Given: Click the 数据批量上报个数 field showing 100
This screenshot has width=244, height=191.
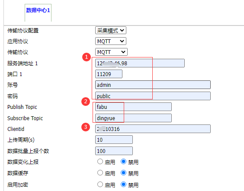Looking at the screenshot, I should (114, 151).
